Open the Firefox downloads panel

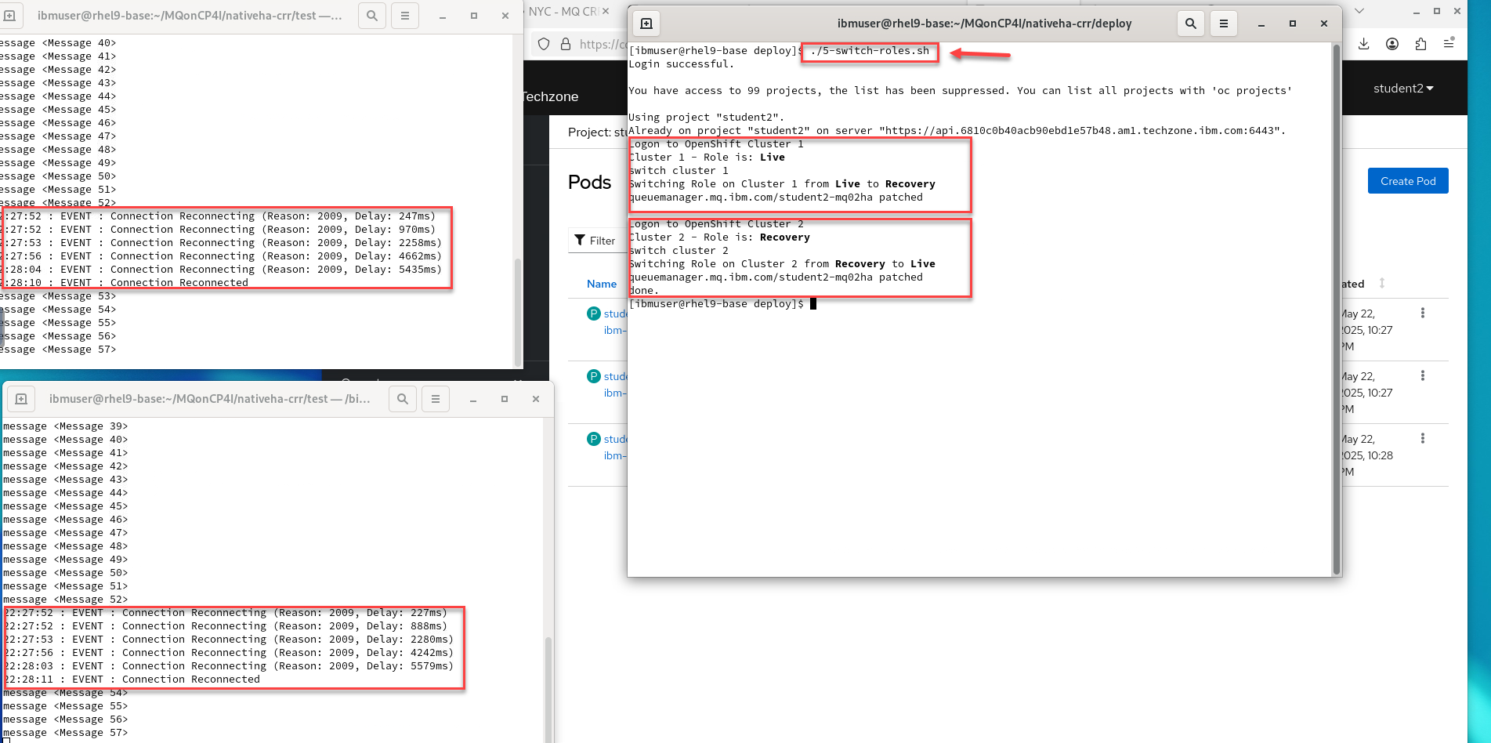click(1363, 44)
